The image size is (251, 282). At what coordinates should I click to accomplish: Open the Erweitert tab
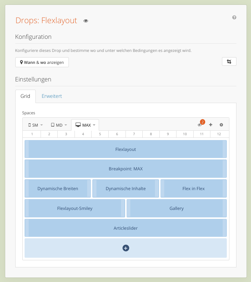(x=52, y=96)
